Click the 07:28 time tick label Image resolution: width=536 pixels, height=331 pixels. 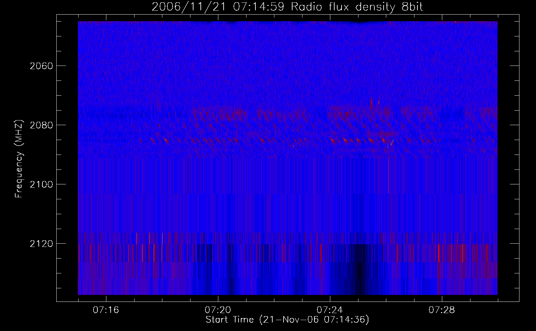coord(442,310)
